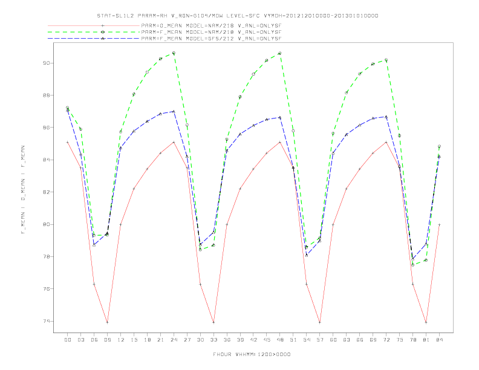Screen dimensions: 479x370
Task: Select legend entry PARM=O_MEAN MODEL=NAM/218
Action: pyautogui.click(x=211, y=26)
